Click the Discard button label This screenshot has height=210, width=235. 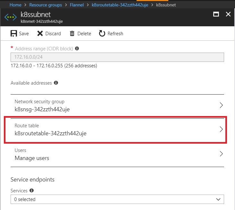pyautogui.click(x=53, y=34)
